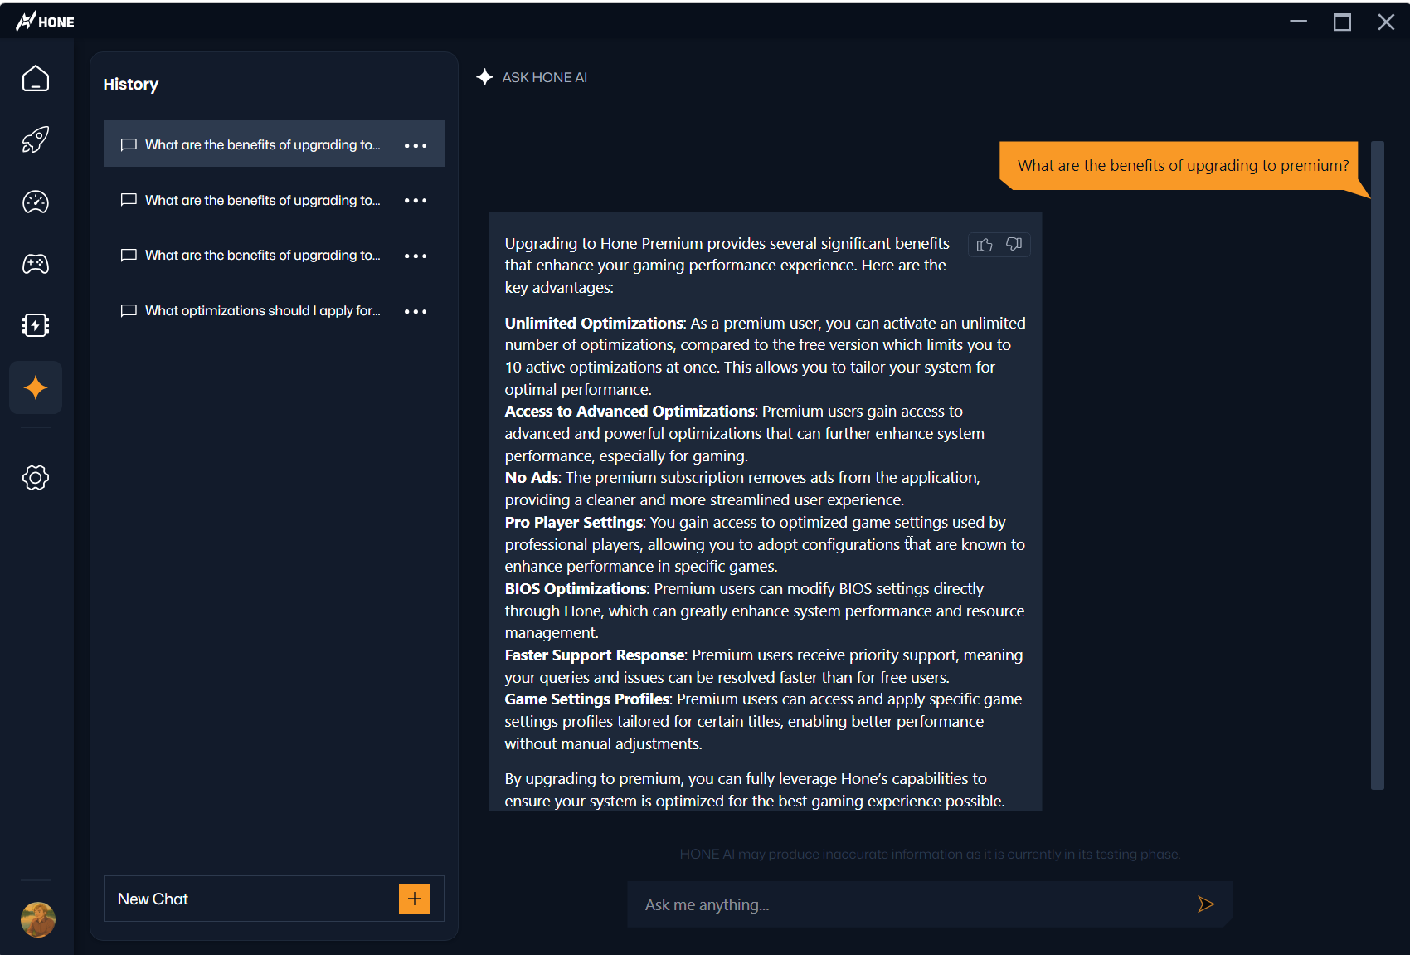The image size is (1410, 955).
Task: Click the HONE AI testing phase disclaimer
Action: point(930,854)
